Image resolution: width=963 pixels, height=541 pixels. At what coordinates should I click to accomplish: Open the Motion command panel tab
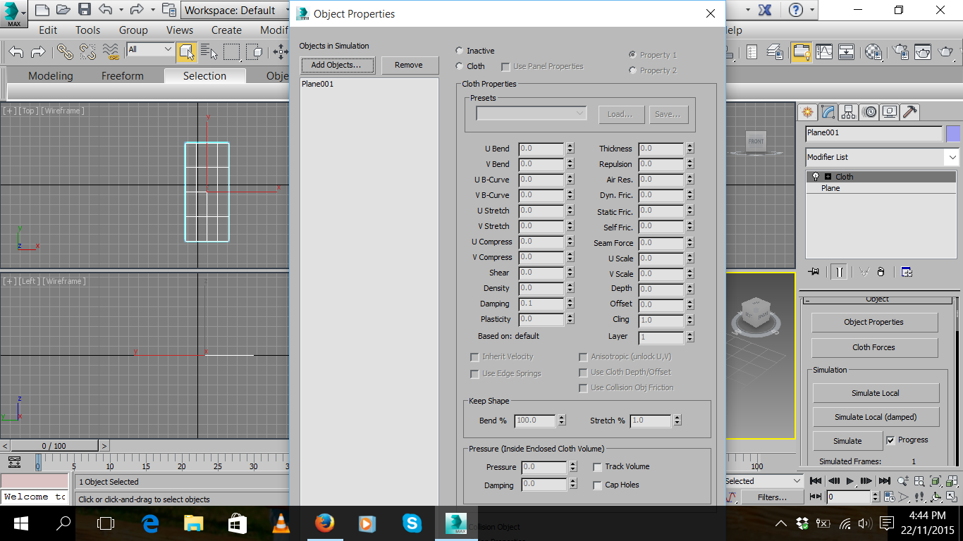[x=869, y=111]
